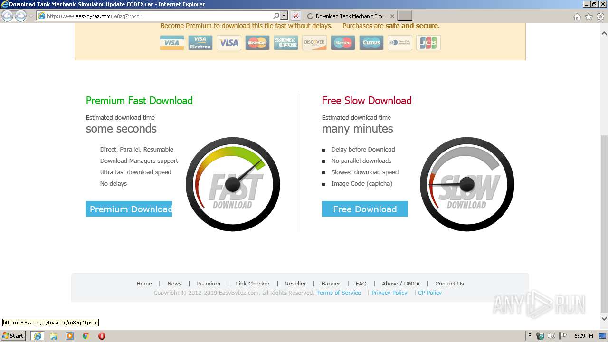608x342 pixels.
Task: Click the Diners Club card logo
Action: [399, 43]
